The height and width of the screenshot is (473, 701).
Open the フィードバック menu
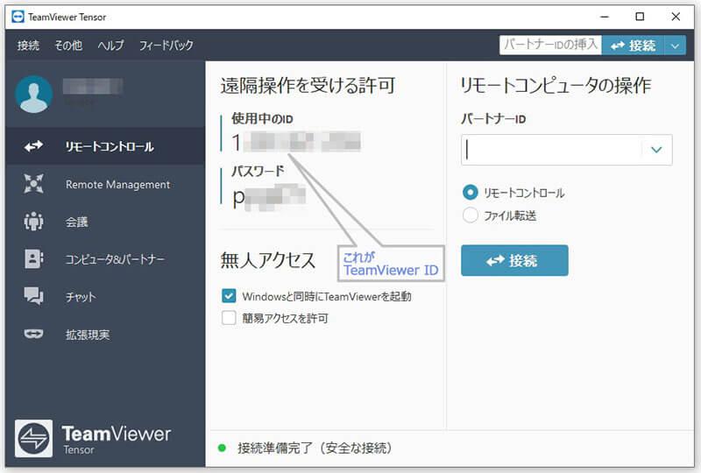166,46
